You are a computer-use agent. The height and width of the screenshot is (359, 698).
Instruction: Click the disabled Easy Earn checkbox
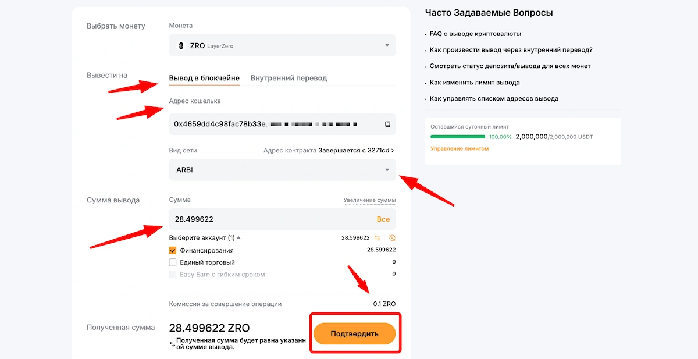coord(172,274)
